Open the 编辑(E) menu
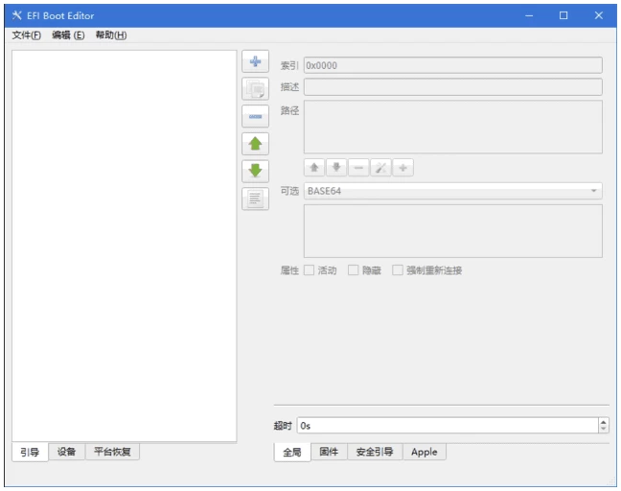This screenshot has height=491, width=621. point(68,35)
